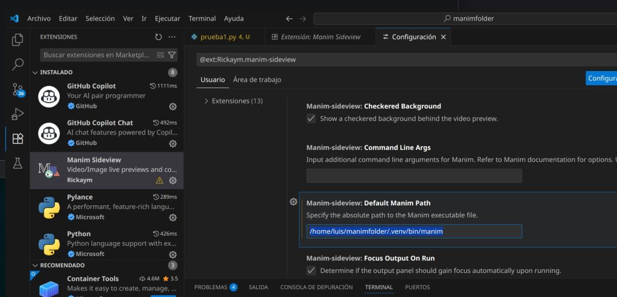Open the Search view in activity bar

[17, 64]
